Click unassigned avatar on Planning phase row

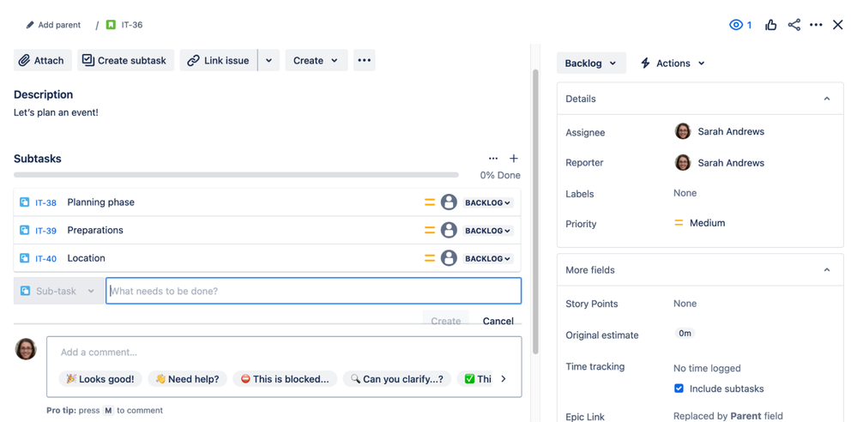click(x=449, y=202)
